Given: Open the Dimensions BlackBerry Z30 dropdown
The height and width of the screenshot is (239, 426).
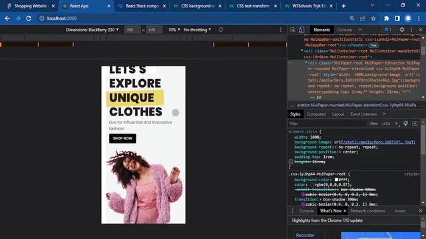Looking at the screenshot, I should [92, 30].
